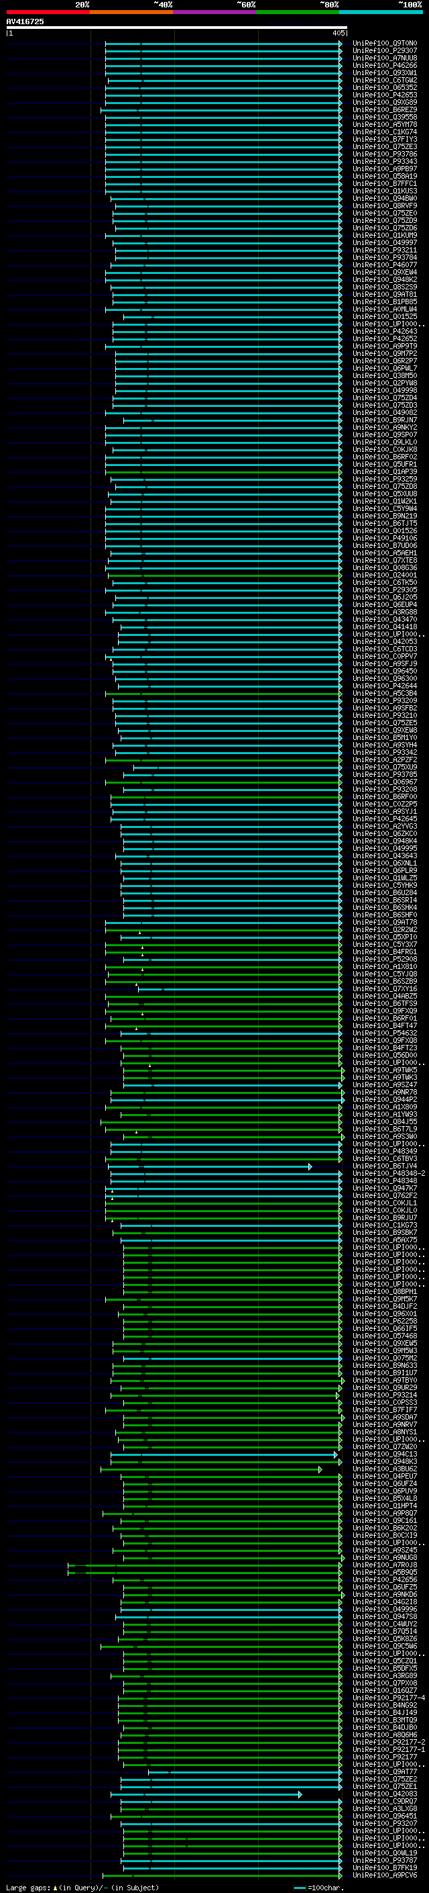The width and height of the screenshot is (429, 1893).
Task: Click the UniRef100_C0KJL1 label
Action: click(x=385, y=1203)
